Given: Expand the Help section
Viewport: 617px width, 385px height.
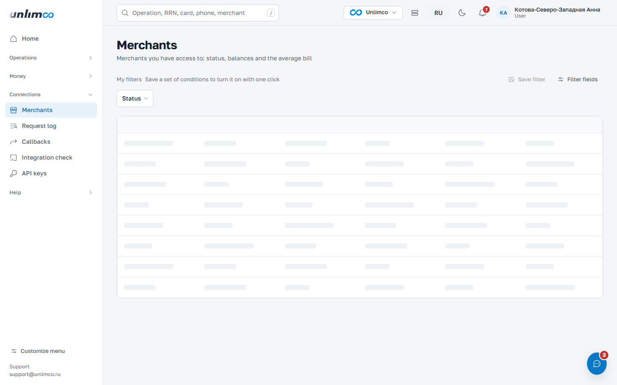Looking at the screenshot, I should [x=51, y=192].
